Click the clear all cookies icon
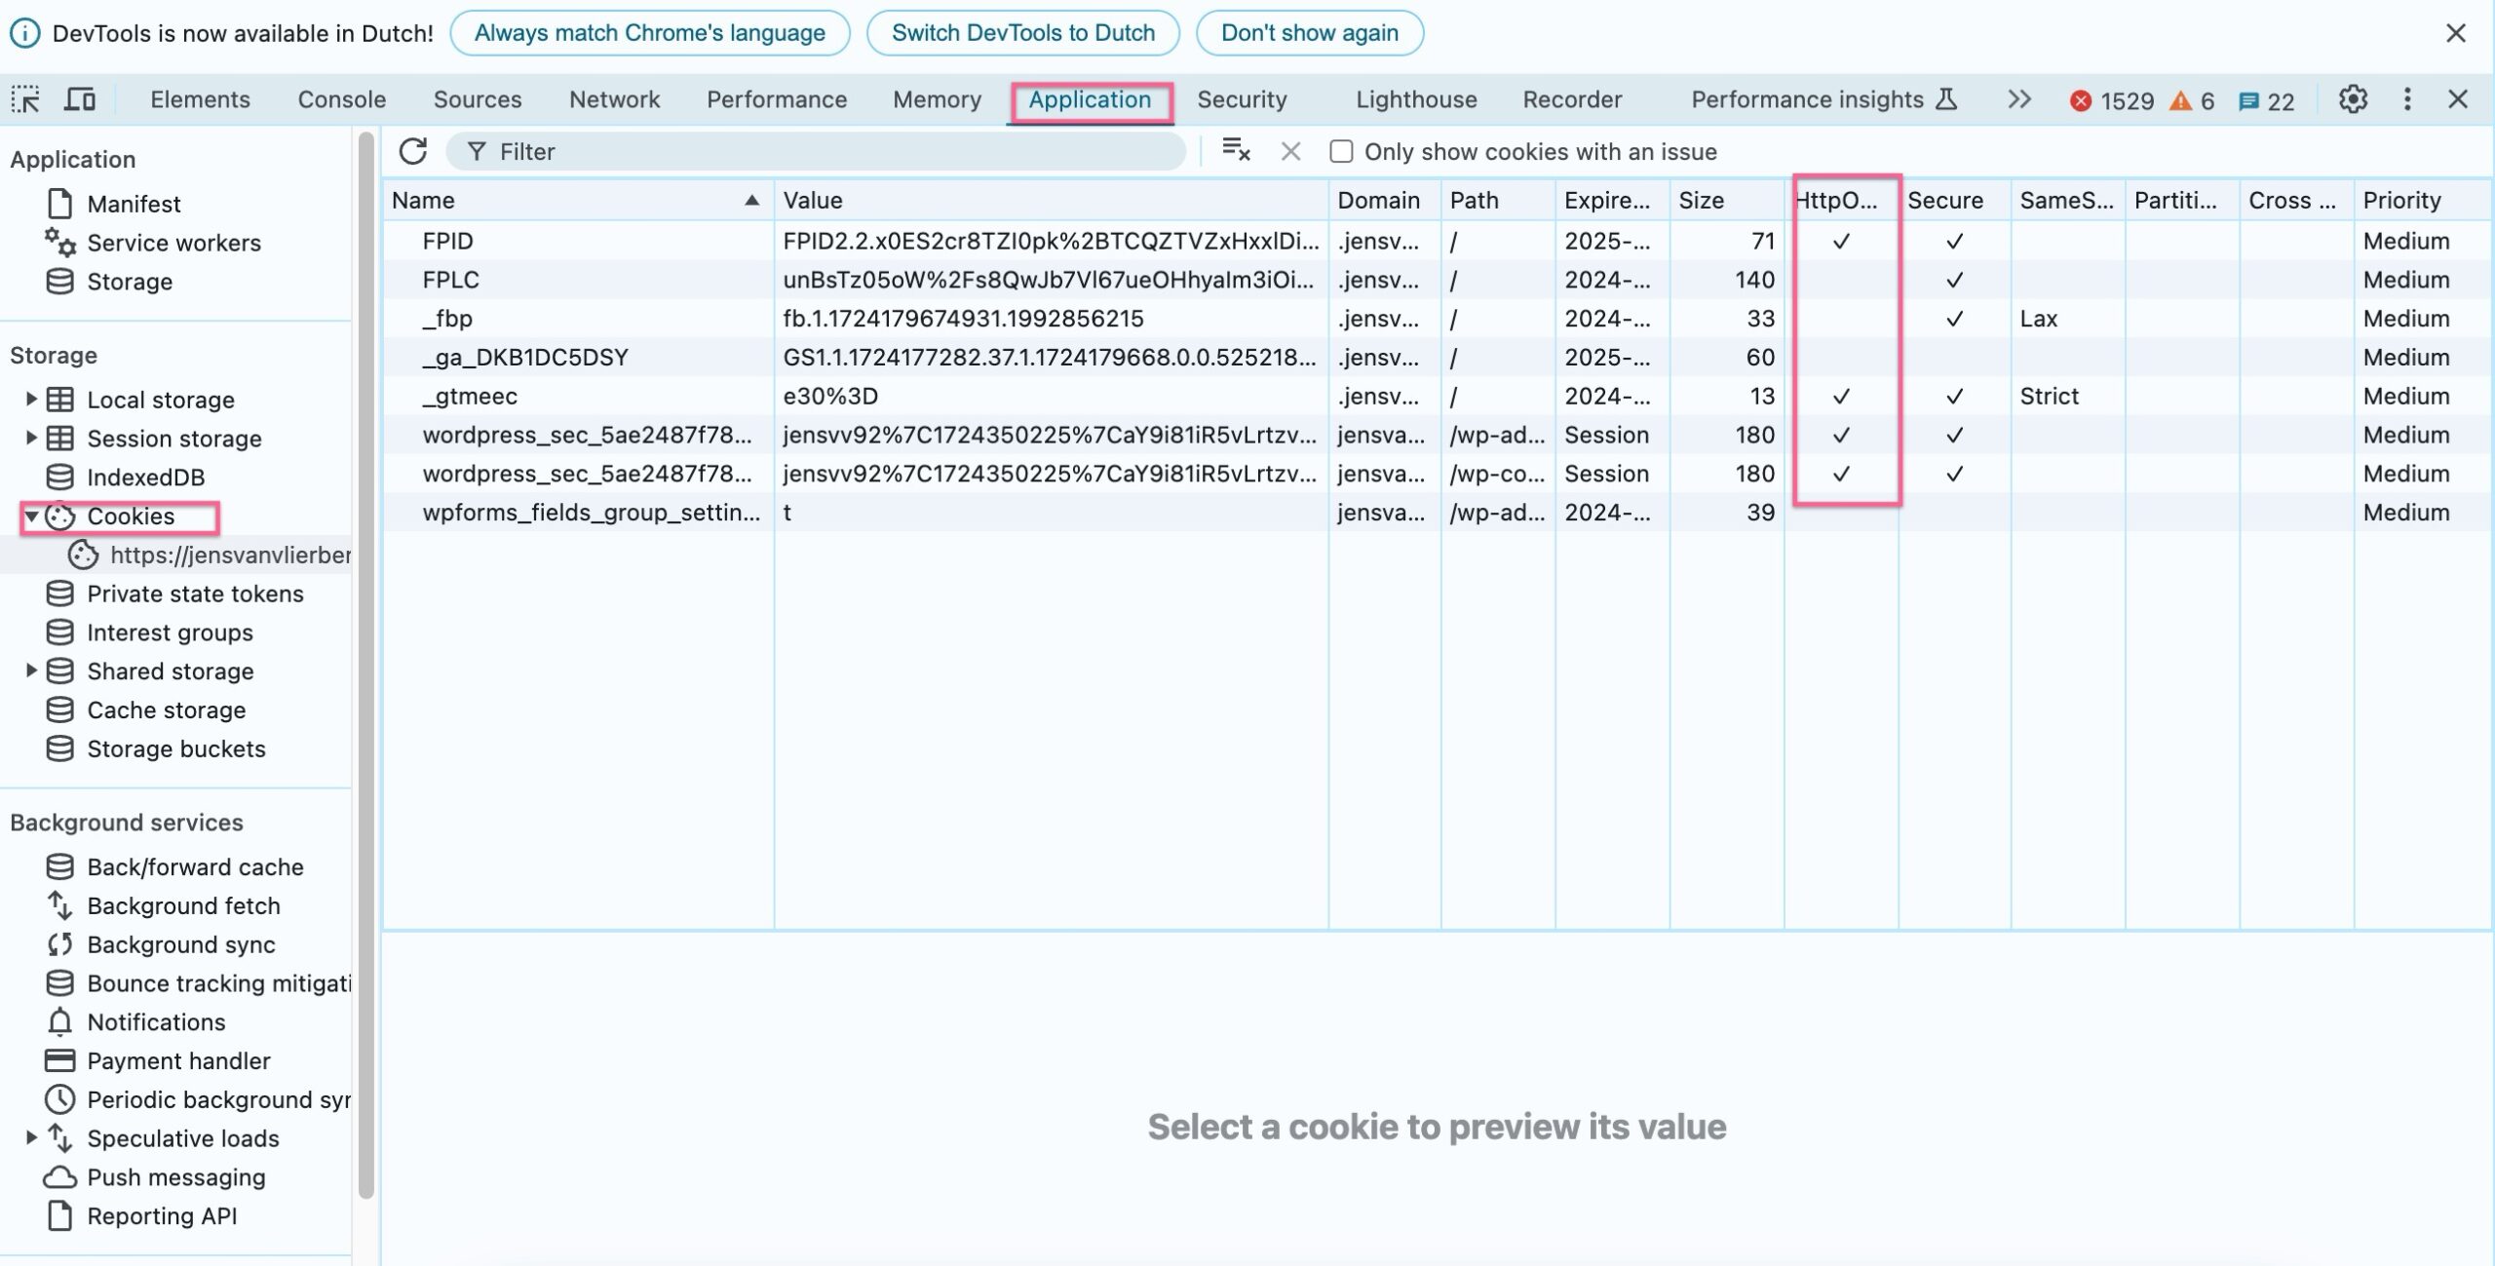The height and width of the screenshot is (1266, 2495). (x=1236, y=150)
